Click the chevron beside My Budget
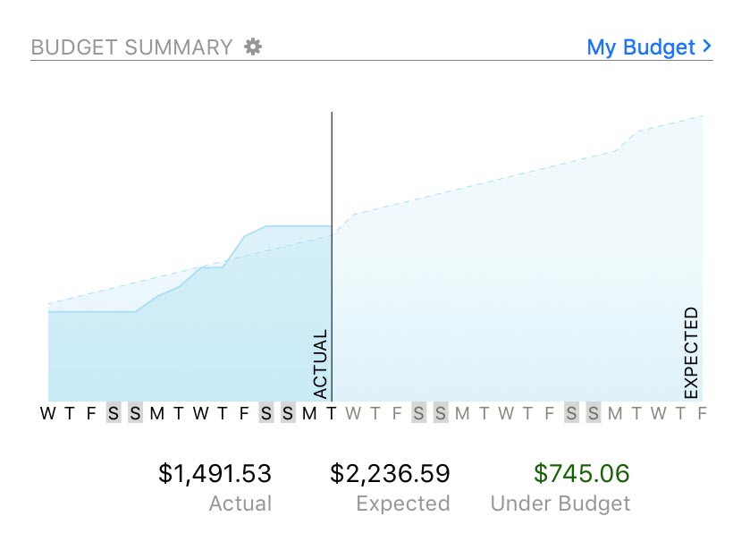The width and height of the screenshot is (733, 533). pyautogui.click(x=708, y=46)
